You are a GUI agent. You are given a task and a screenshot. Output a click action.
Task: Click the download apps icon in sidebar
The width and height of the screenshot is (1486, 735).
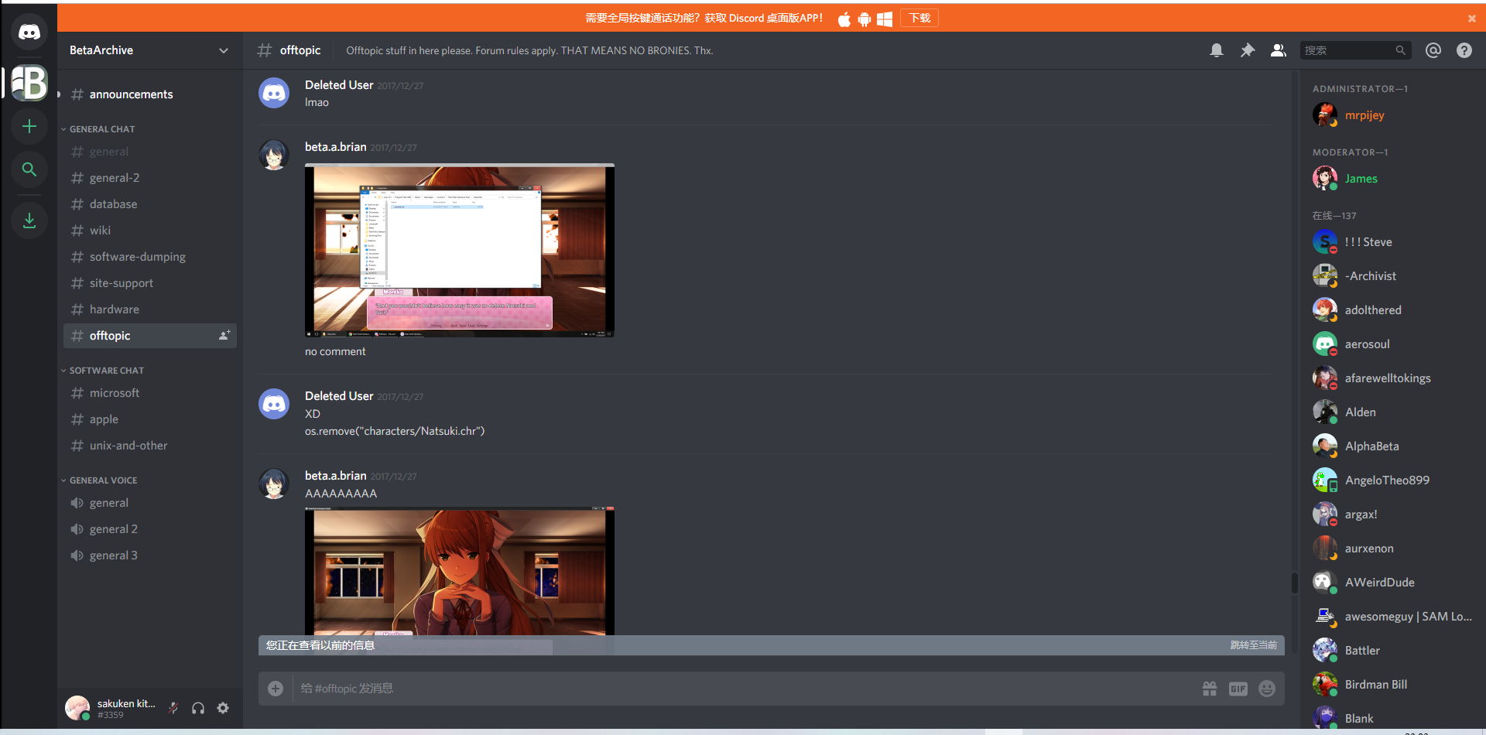29,220
